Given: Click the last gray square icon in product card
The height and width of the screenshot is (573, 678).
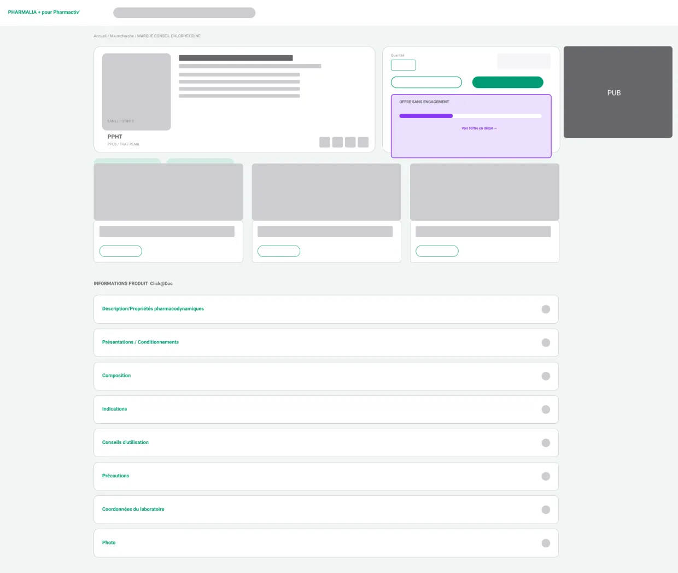Looking at the screenshot, I should [363, 142].
